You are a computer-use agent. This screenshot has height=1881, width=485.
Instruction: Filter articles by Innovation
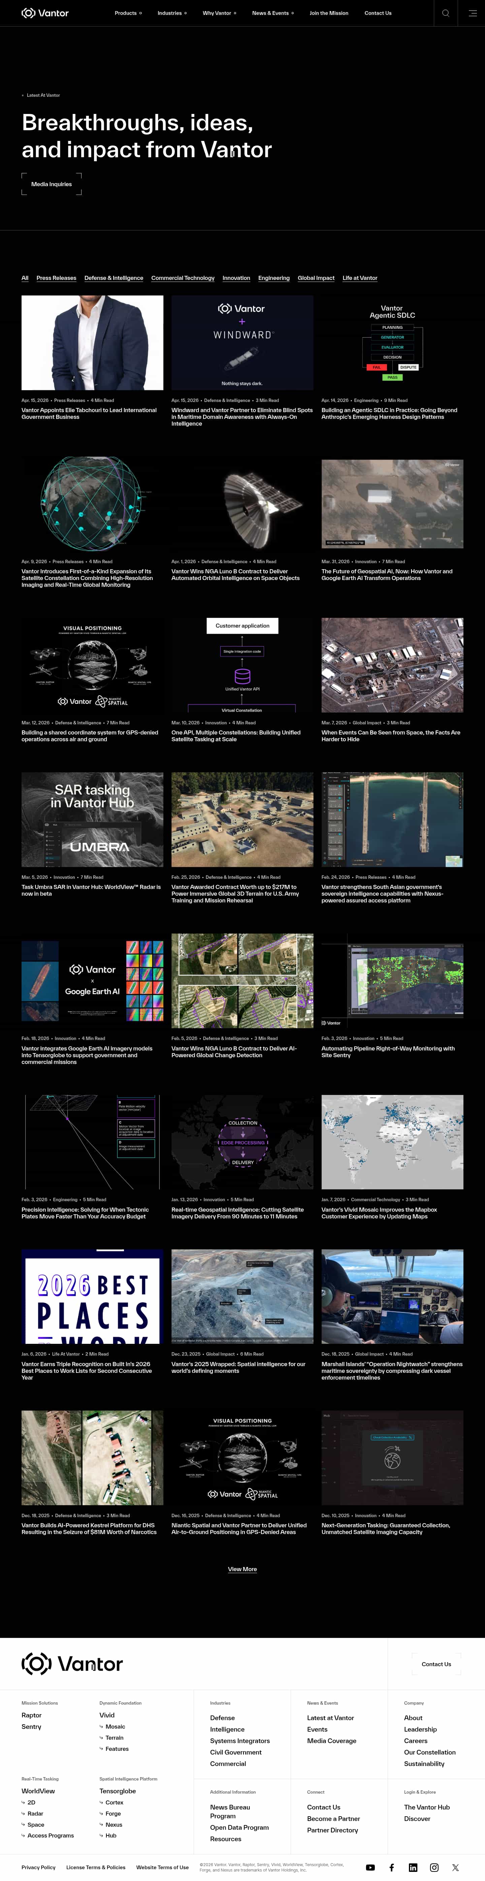pos(236,278)
